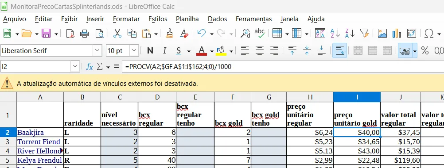Insert a chart icon
This screenshot has width=444, height=168.
click(x=397, y=34)
